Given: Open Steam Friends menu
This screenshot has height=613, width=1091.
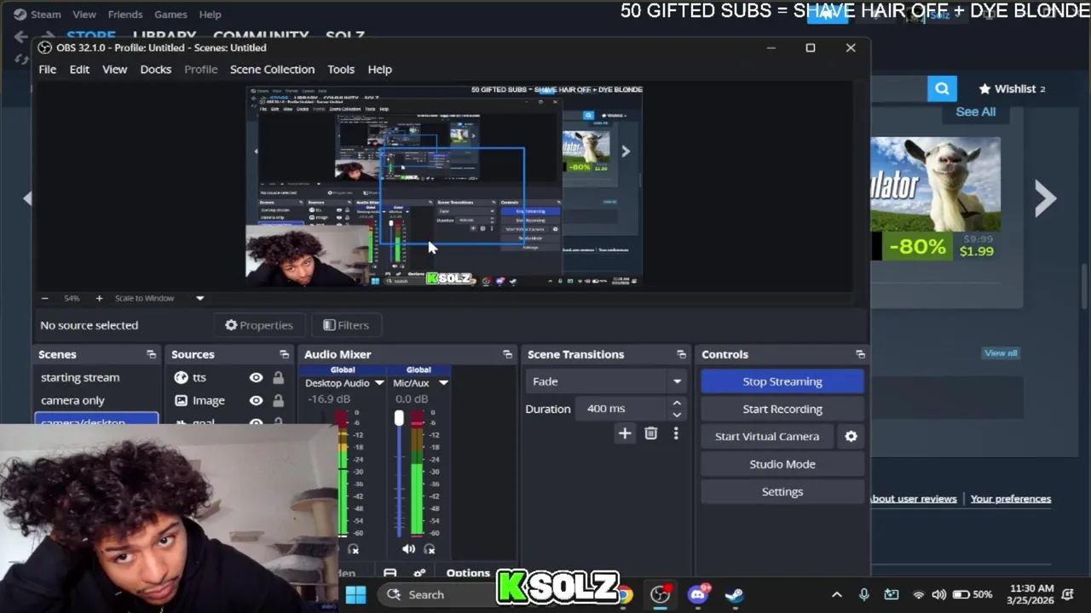Looking at the screenshot, I should click(x=125, y=14).
